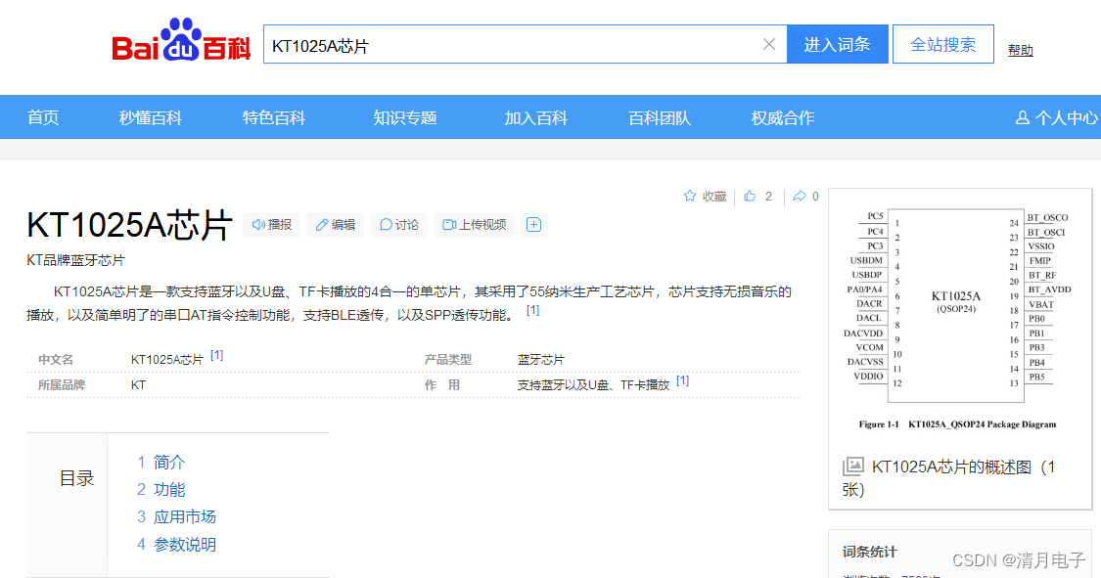Viewport: 1101px width, 578px height.
Task: Click the 蓝牙芯片 product type value
Action: (540, 359)
